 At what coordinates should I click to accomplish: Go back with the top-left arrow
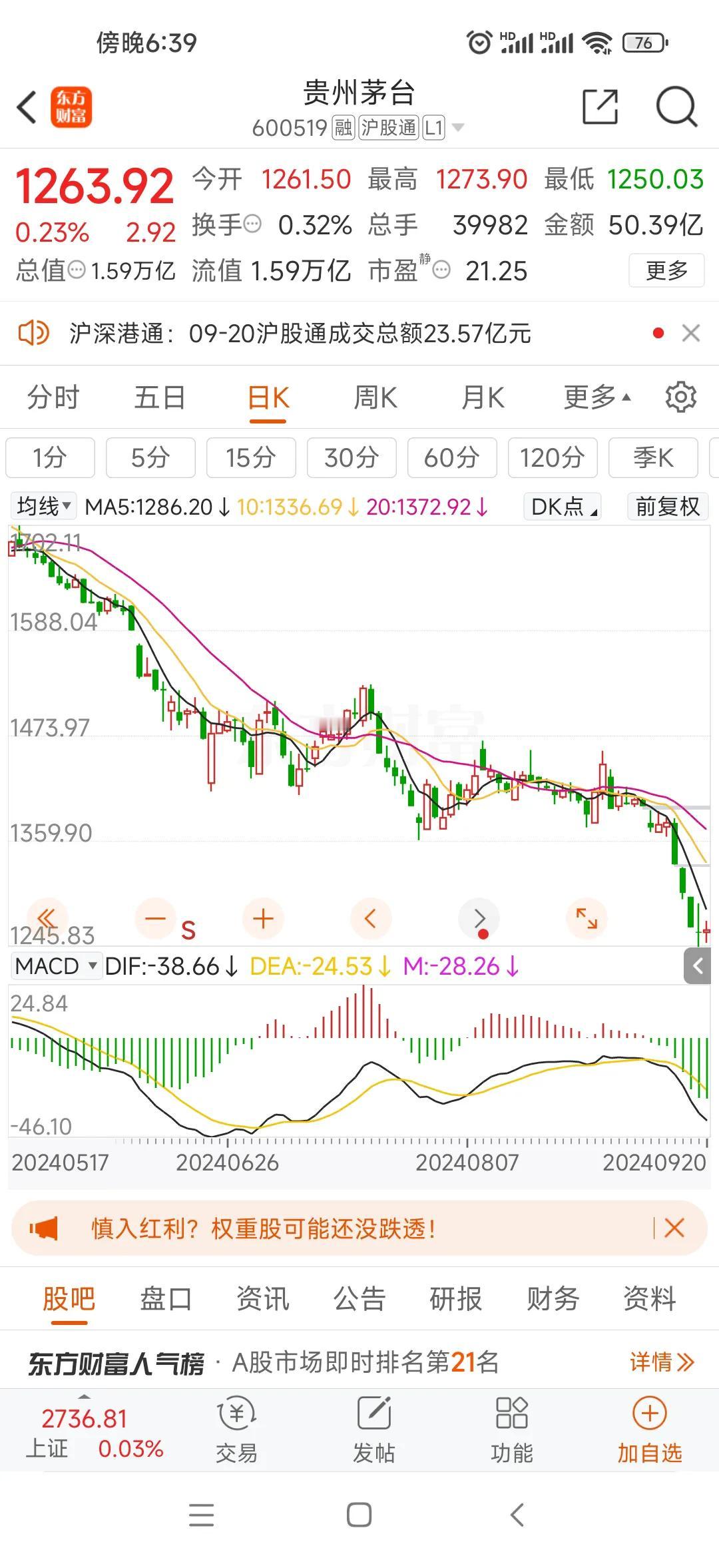(27, 107)
